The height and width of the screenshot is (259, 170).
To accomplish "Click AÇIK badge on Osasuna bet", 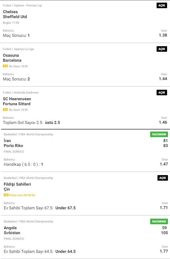I will [162, 49].
